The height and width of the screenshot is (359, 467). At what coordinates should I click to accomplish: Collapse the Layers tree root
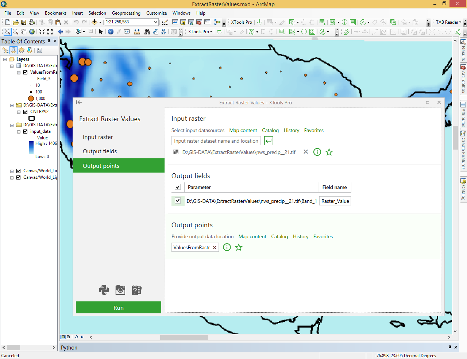(x=5, y=59)
